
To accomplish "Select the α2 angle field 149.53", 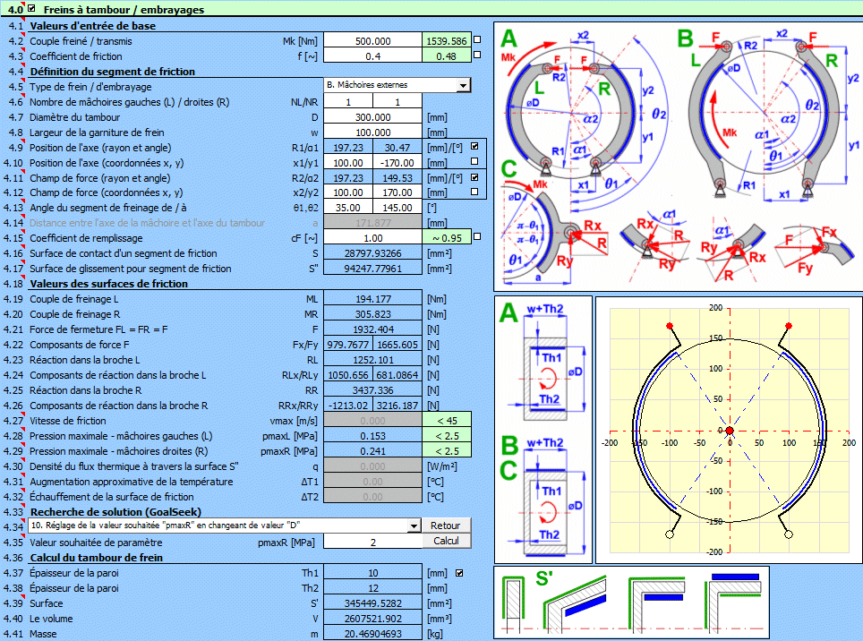I will (x=397, y=178).
